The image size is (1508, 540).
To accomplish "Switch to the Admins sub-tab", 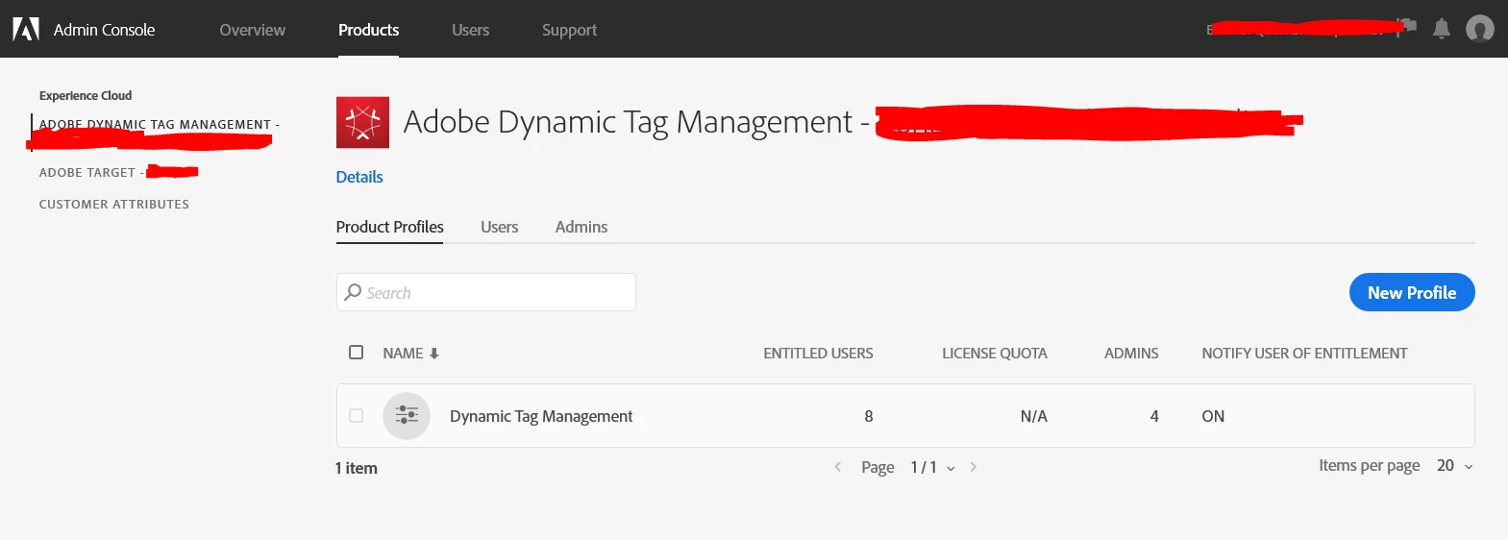I will click(x=581, y=227).
